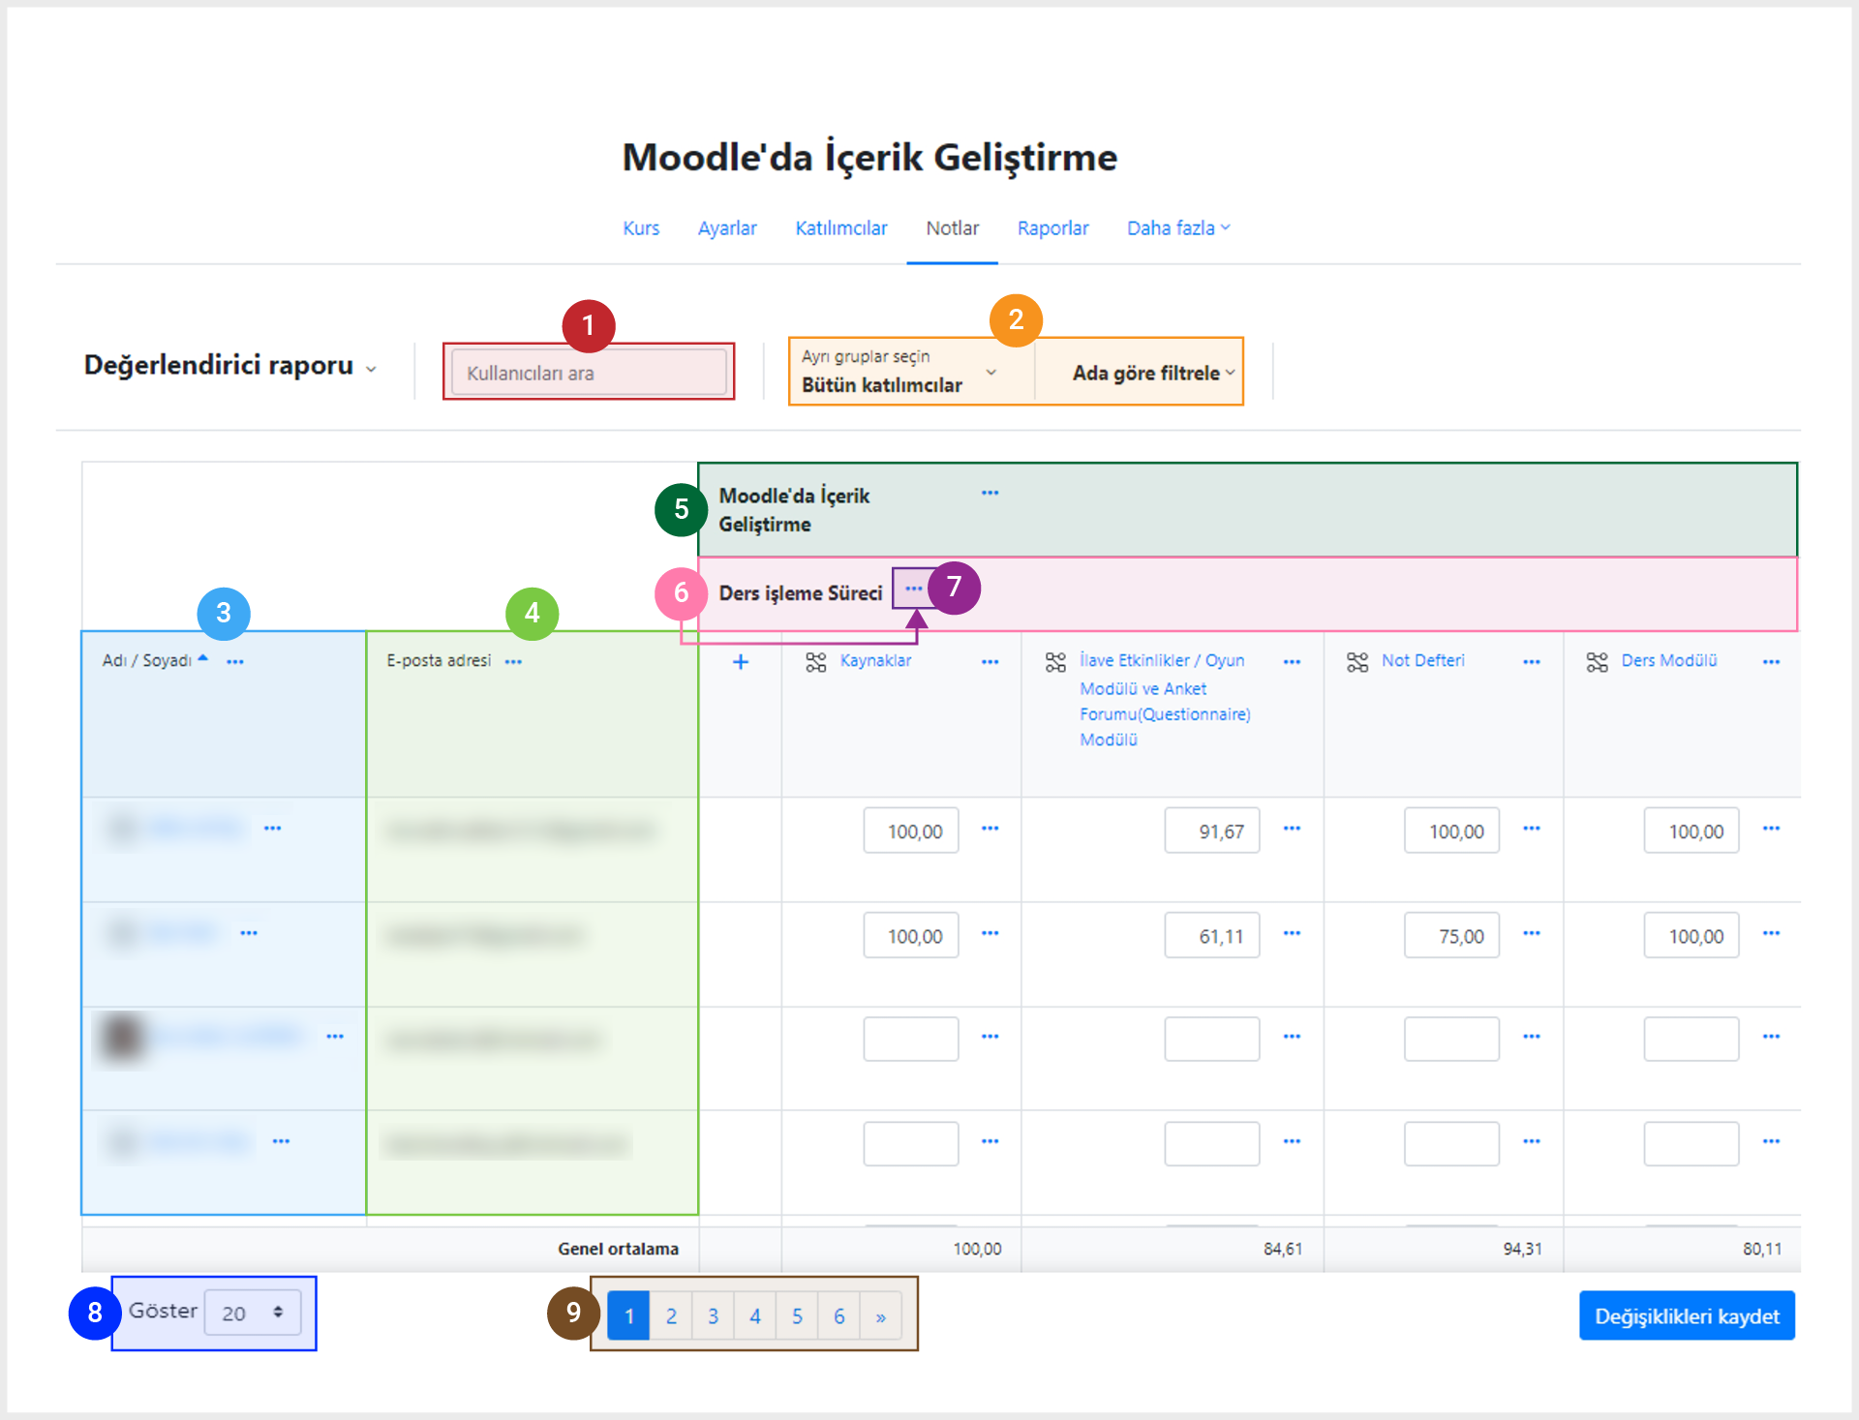Open cell actions next to 61,11 grade

[1292, 933]
